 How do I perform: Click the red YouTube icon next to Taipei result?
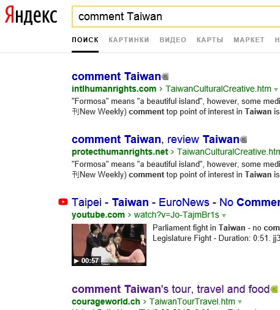[63, 202]
